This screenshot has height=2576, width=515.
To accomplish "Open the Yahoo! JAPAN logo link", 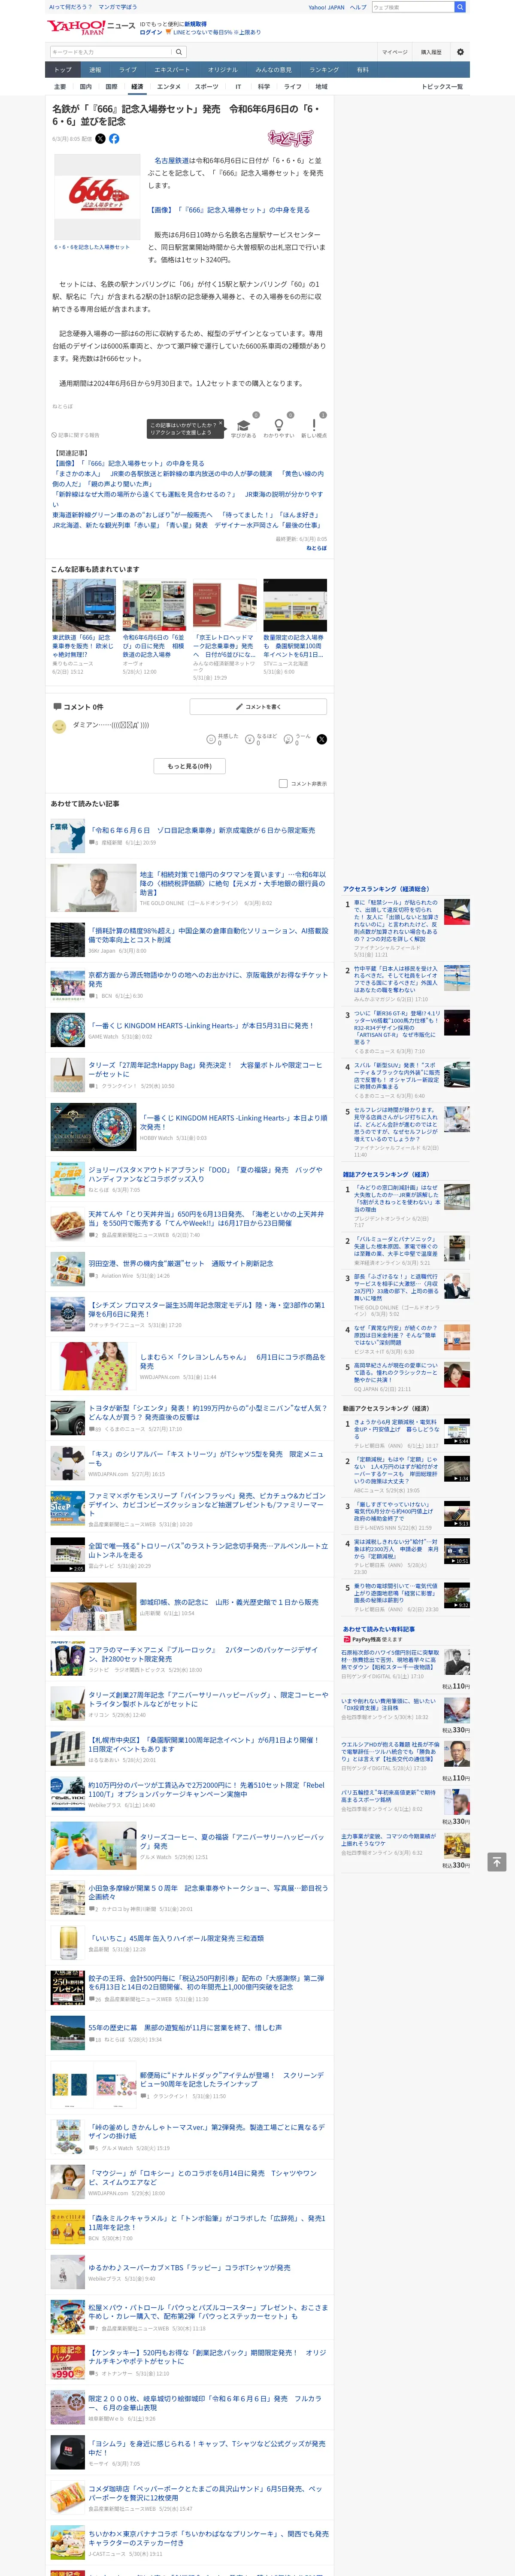I will coord(76,27).
